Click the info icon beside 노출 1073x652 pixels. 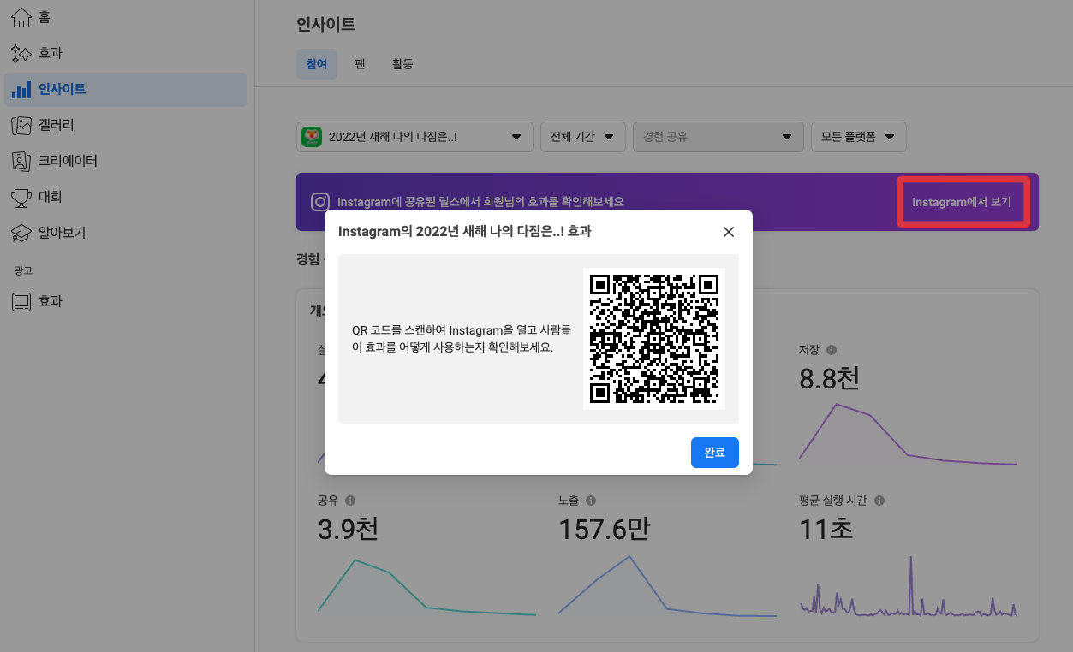[590, 500]
